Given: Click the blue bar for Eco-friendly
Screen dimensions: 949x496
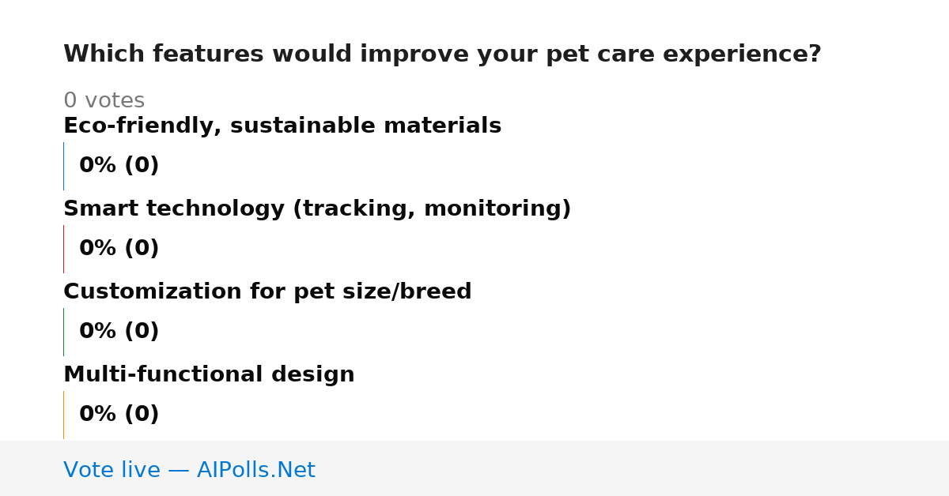Looking at the screenshot, I should point(63,166).
